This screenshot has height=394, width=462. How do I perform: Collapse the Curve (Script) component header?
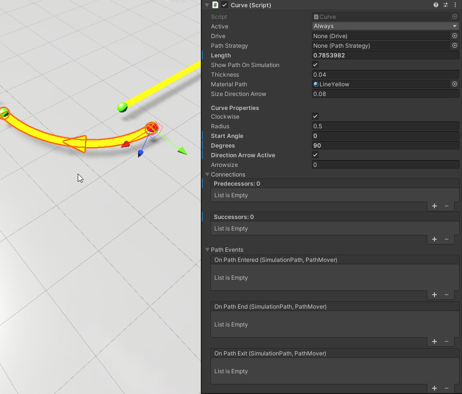pos(207,5)
